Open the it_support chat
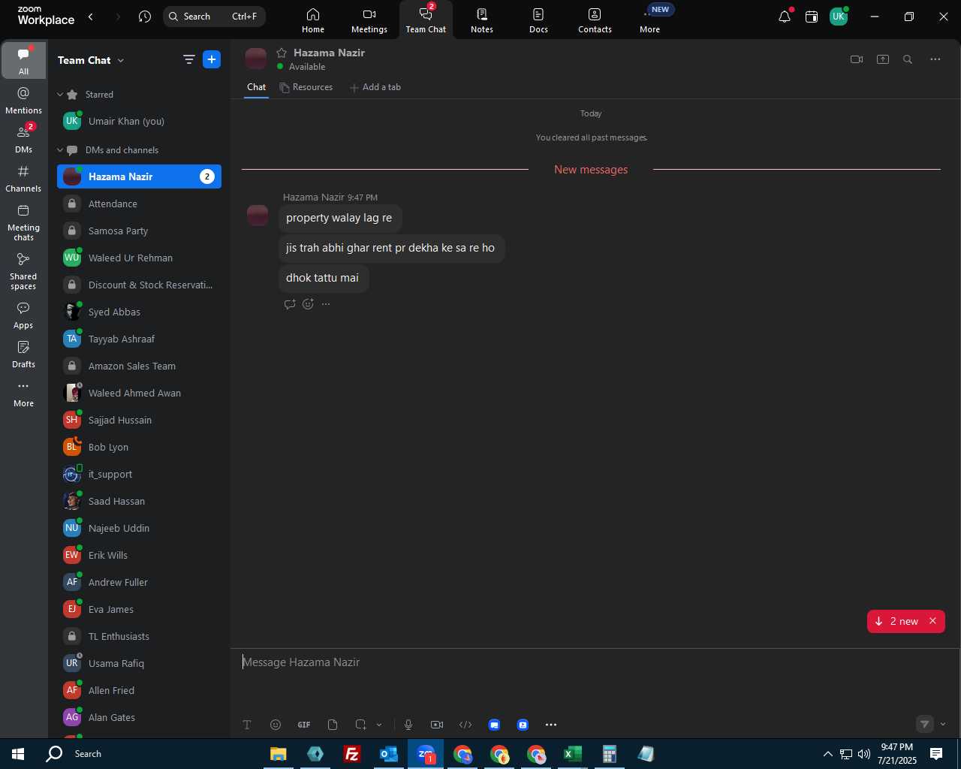The width and height of the screenshot is (961, 769). coord(139,474)
